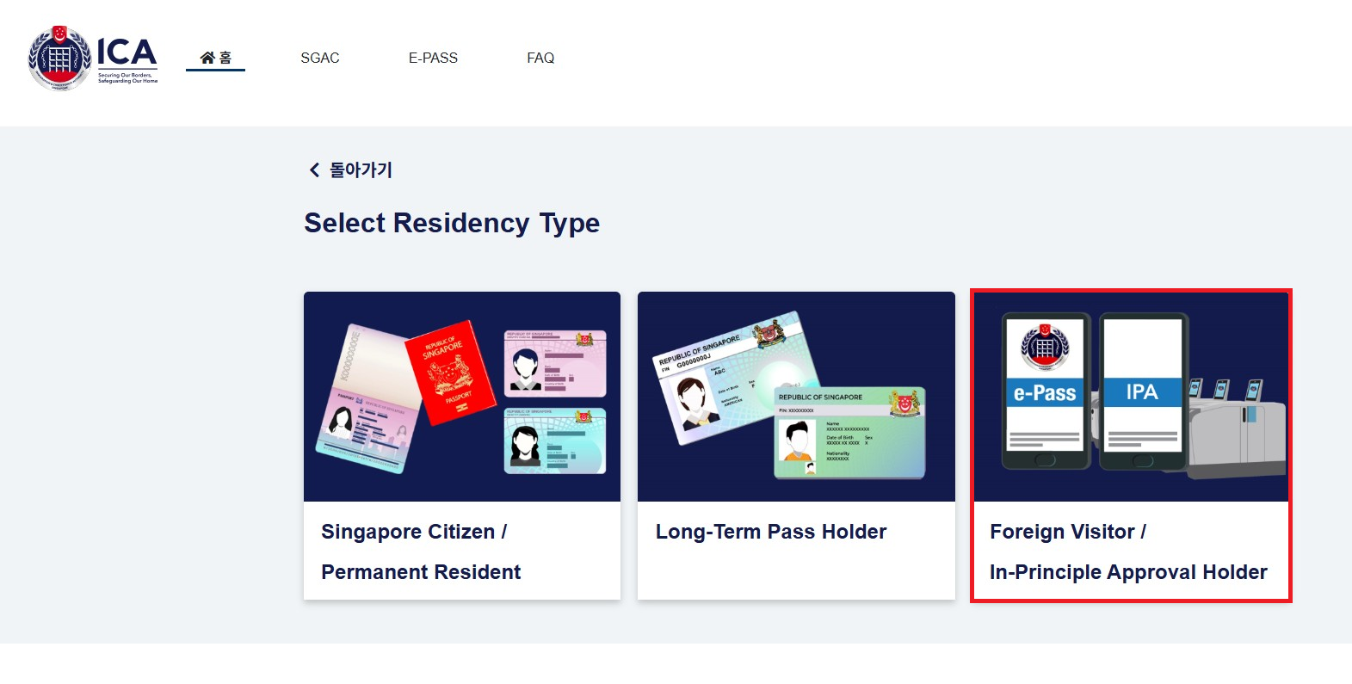Go to the 홈 home tab

216,58
